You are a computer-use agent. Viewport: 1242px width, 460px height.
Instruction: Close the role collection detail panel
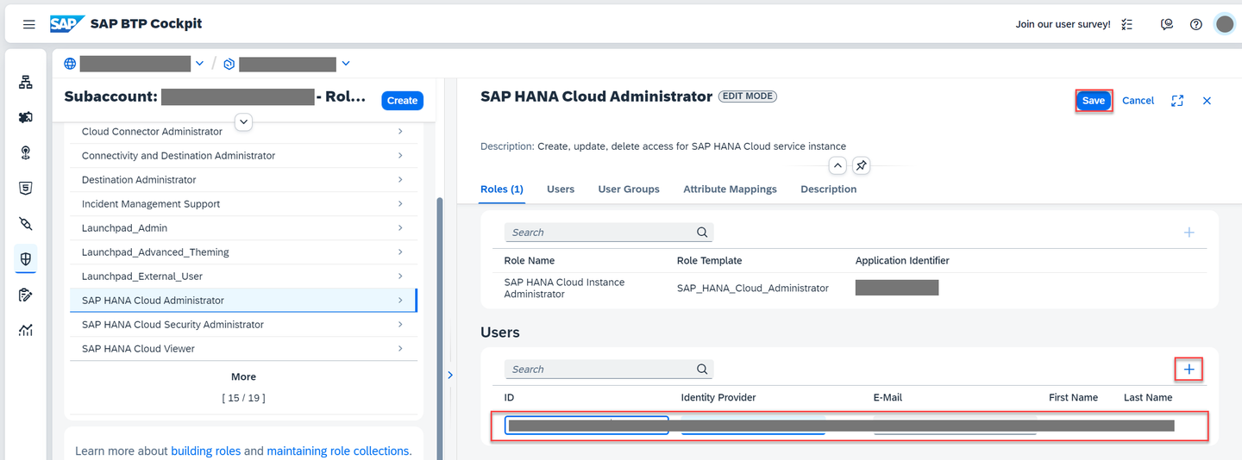pos(1207,101)
